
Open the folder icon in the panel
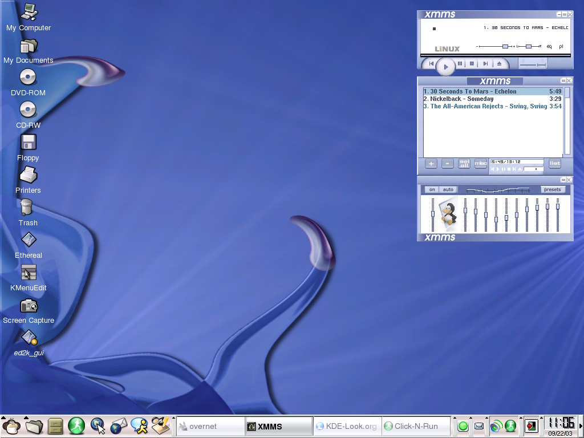pyautogui.click(x=34, y=426)
